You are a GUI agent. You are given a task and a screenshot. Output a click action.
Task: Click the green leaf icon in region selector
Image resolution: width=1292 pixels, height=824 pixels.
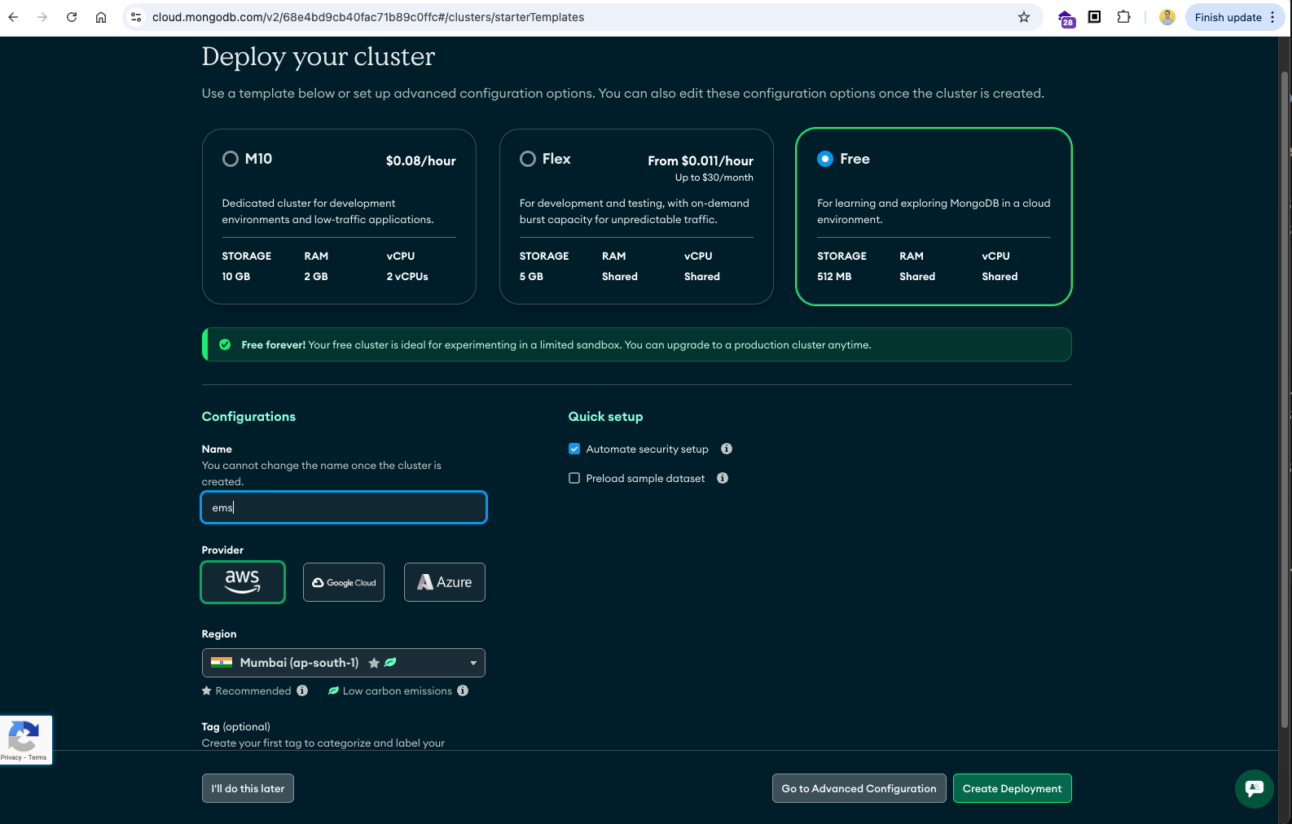(x=390, y=663)
